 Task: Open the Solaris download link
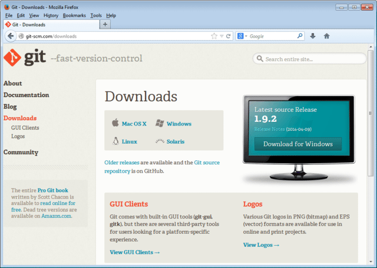click(x=176, y=141)
